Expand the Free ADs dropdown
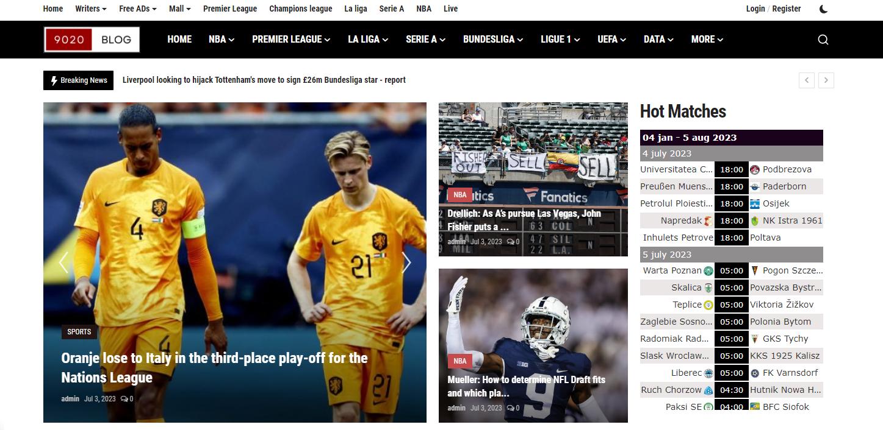Image resolution: width=883 pixels, height=430 pixels. 138,9
